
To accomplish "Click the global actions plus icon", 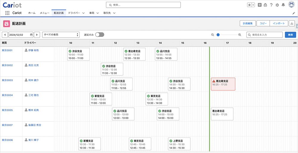I will tap(260, 5).
